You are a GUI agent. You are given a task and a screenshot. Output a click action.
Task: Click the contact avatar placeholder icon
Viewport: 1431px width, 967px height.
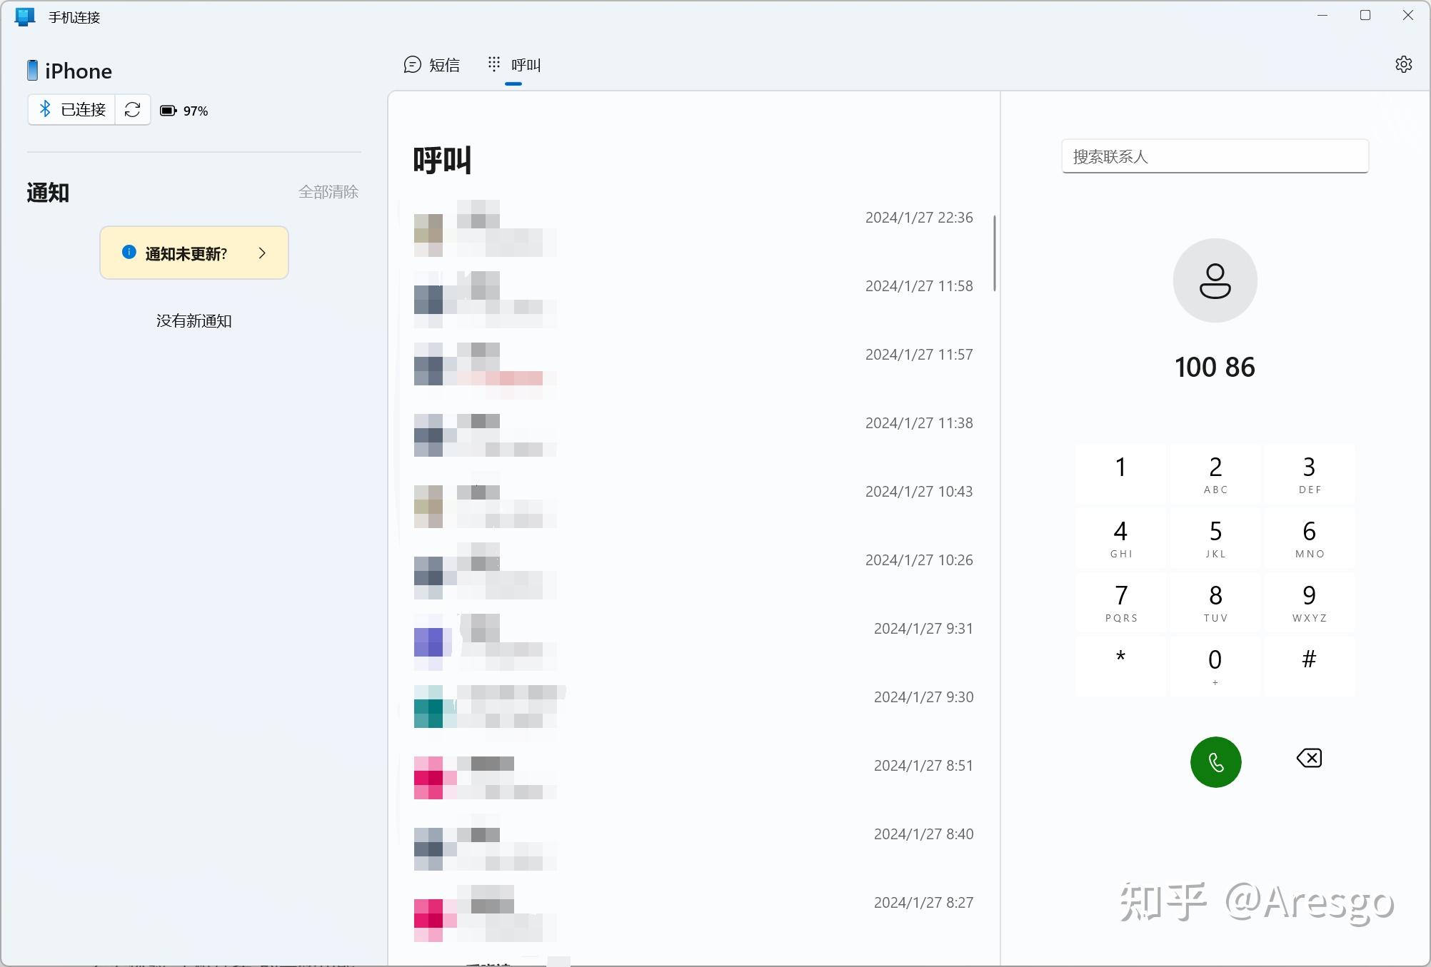[1215, 280]
